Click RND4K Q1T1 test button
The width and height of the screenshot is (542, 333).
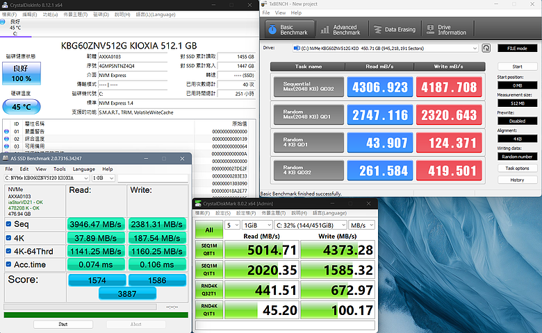(x=209, y=309)
